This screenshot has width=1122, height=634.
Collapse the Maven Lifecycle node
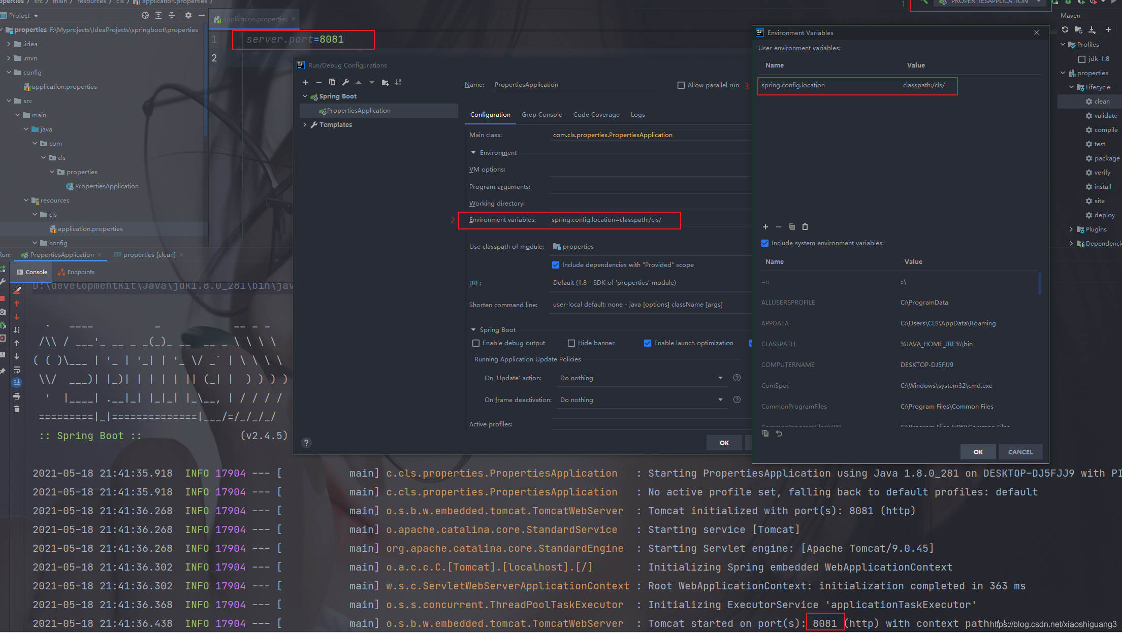coord(1071,87)
